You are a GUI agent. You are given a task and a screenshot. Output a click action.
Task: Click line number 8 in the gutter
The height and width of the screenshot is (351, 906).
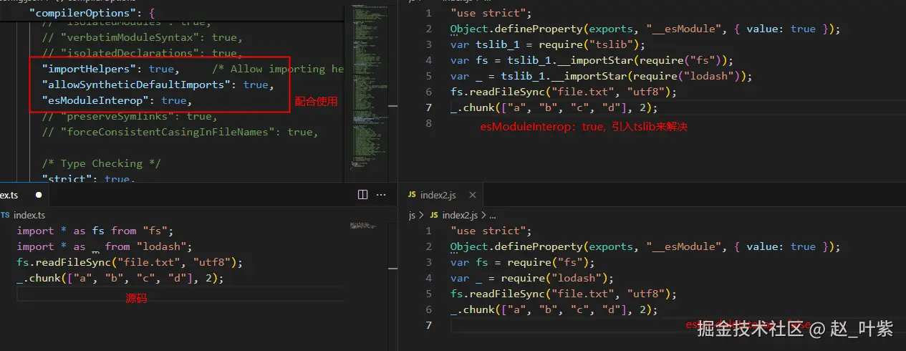(x=428, y=123)
